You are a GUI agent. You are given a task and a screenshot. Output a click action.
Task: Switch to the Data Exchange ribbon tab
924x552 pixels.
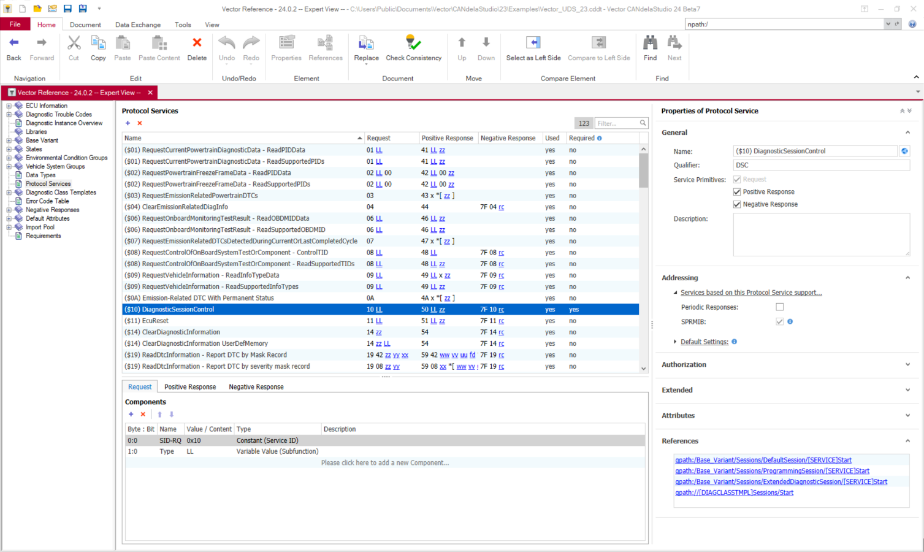pyautogui.click(x=138, y=25)
